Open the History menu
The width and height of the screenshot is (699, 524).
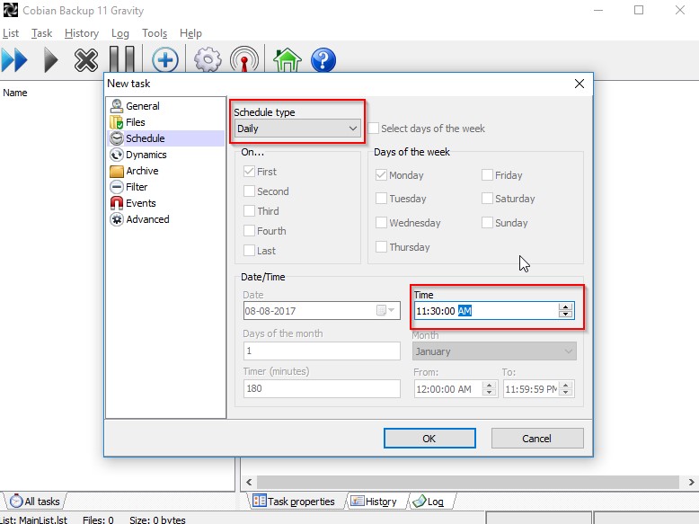click(x=81, y=33)
